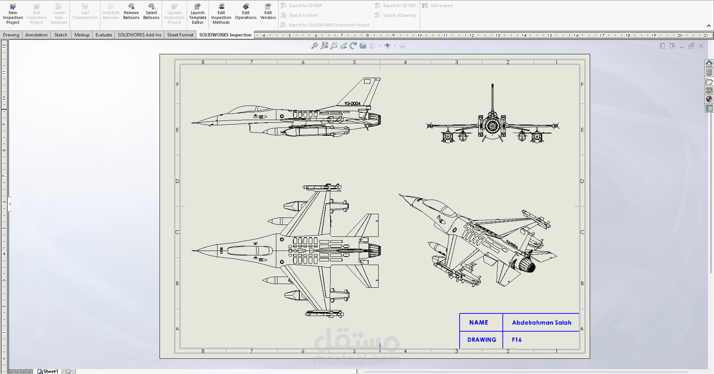
Task: Open the Sketch tab
Action: click(61, 35)
